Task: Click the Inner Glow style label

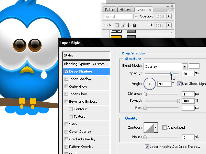Action: [x=78, y=94]
